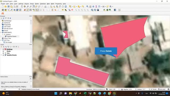The image size is (170, 96).
Task: Open the attribute table icon
Action: 99,6
